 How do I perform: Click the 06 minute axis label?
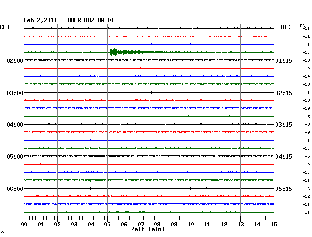point(124,225)
